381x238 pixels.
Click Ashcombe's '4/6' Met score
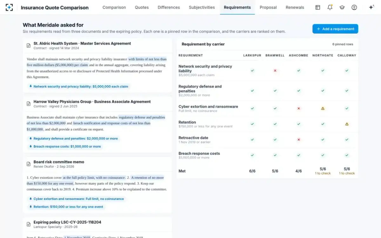pos(298,171)
